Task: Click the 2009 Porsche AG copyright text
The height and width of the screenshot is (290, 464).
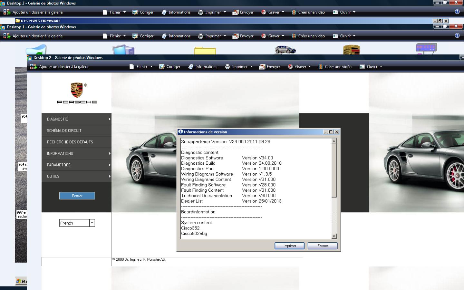Action: point(139,259)
